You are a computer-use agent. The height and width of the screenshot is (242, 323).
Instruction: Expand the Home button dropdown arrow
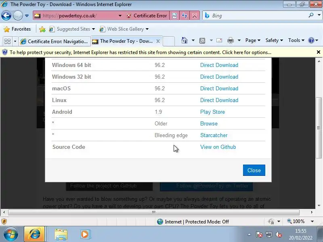pyautogui.click(x=193, y=40)
